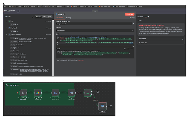Click the plus button next to Back to canvas
The image size is (189, 119).
pyautogui.click(x=18, y=11)
